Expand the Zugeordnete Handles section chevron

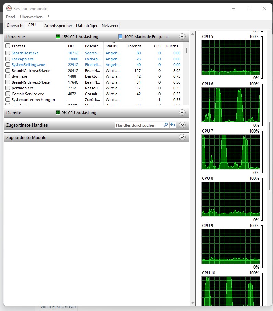click(182, 125)
